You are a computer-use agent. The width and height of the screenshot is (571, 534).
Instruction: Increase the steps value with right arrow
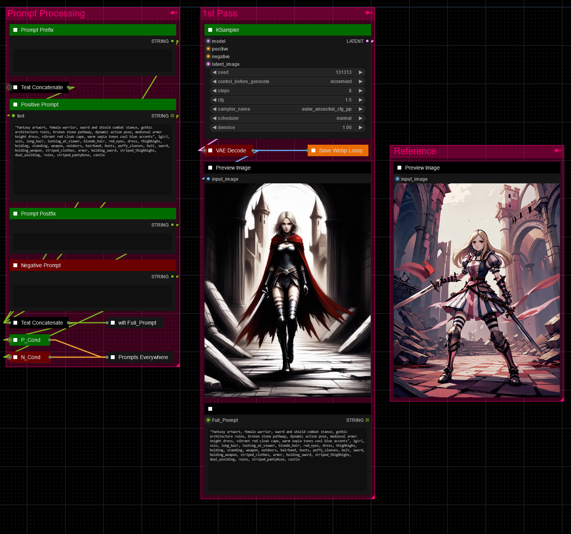[x=360, y=91]
